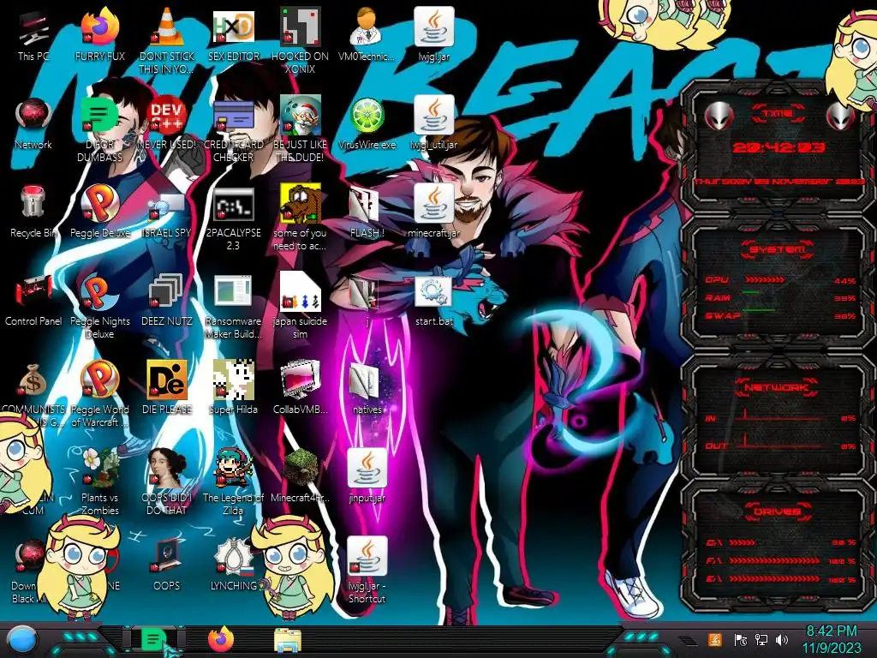Click the C:\ drive usage bar
The width and height of the screenshot is (877, 658).
tap(743, 542)
